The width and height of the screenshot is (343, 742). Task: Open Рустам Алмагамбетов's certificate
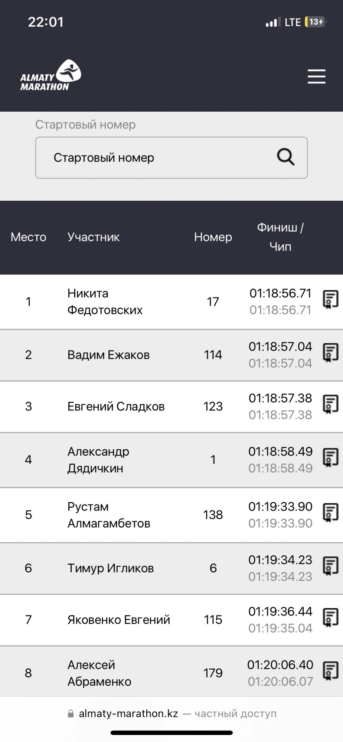pos(330,512)
